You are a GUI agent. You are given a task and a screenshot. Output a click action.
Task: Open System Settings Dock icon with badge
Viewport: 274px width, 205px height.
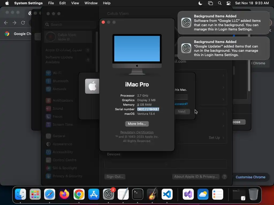(108, 194)
